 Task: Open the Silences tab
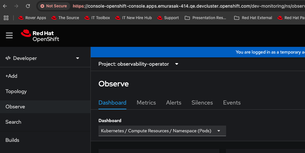202,103
